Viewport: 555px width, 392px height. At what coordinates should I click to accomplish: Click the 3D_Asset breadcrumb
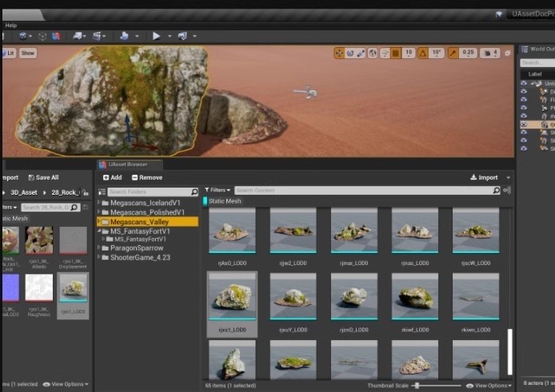point(24,192)
